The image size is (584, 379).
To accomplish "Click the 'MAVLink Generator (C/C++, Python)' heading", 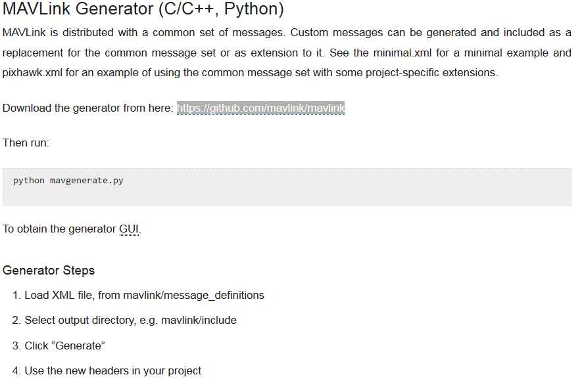I will 143,10.
